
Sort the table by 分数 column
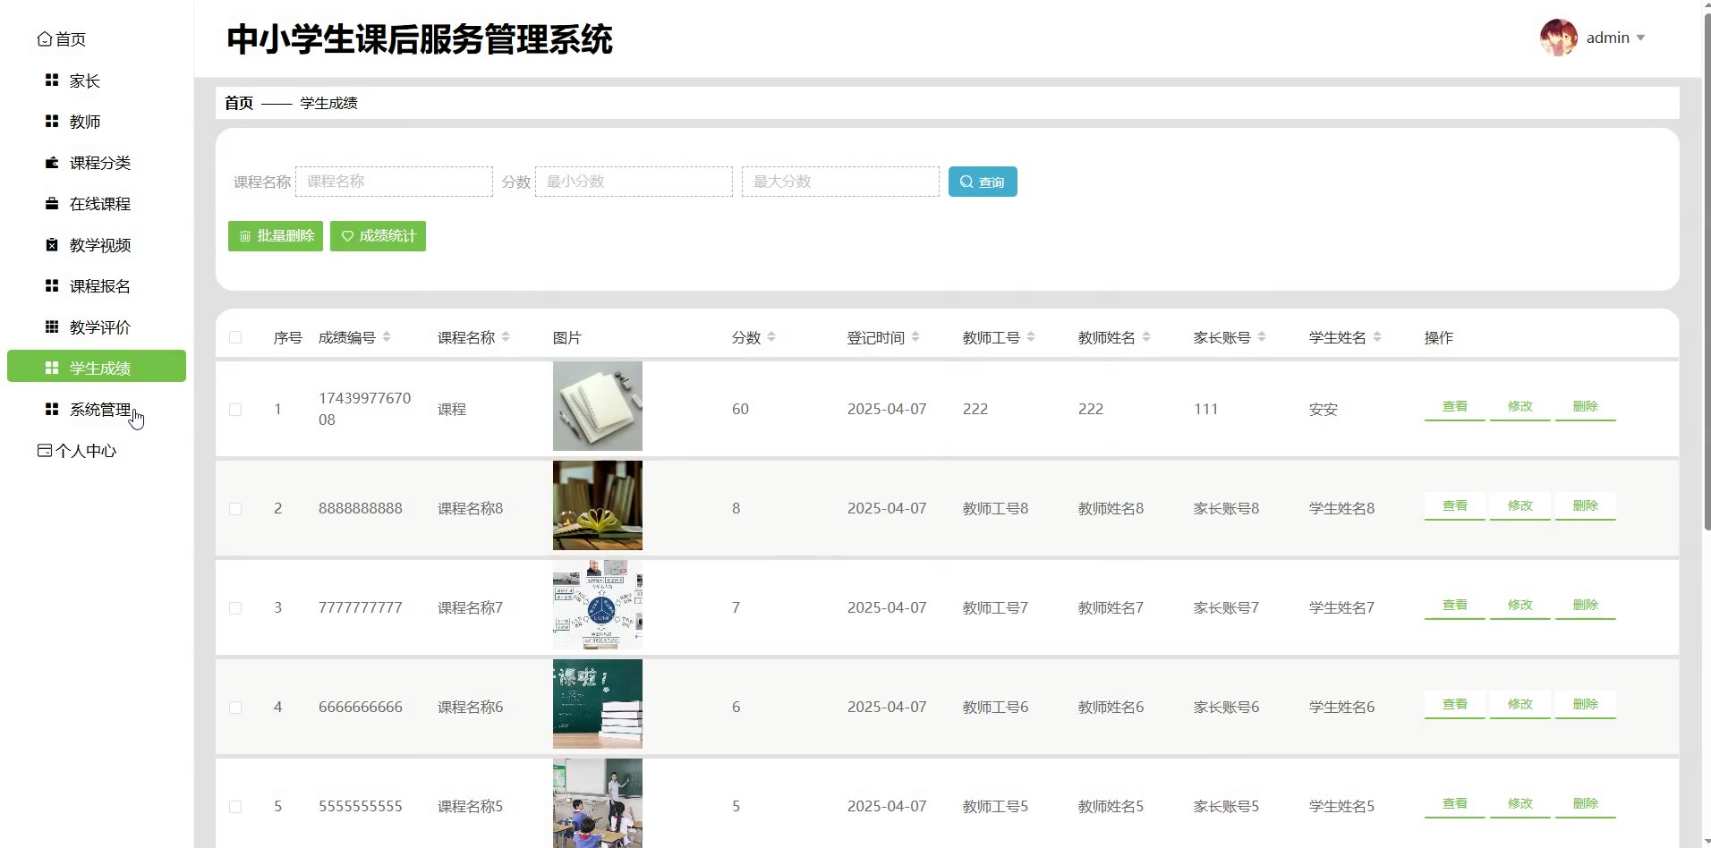(771, 337)
